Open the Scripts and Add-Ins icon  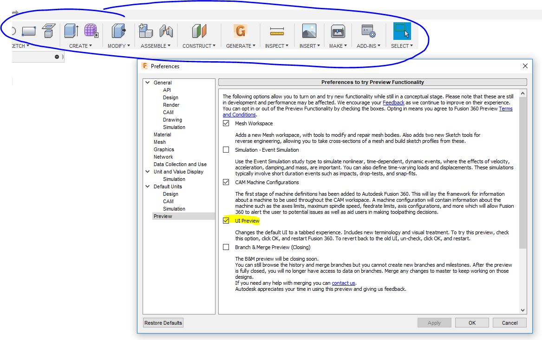368,31
